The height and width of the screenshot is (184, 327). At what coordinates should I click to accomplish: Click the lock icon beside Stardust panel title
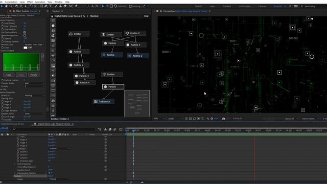(52, 16)
